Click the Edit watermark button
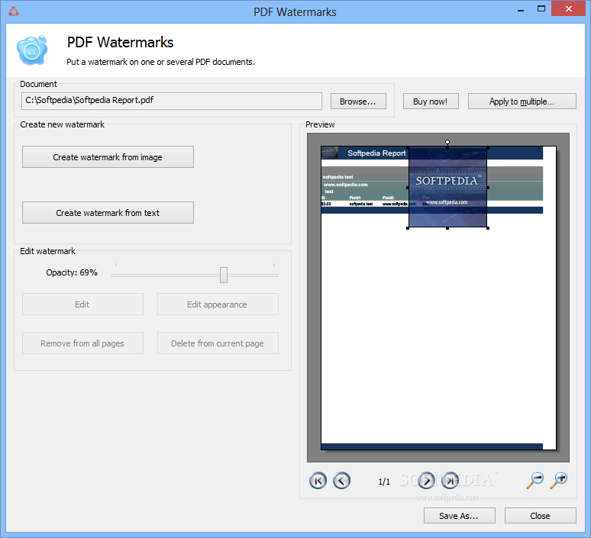 [82, 304]
